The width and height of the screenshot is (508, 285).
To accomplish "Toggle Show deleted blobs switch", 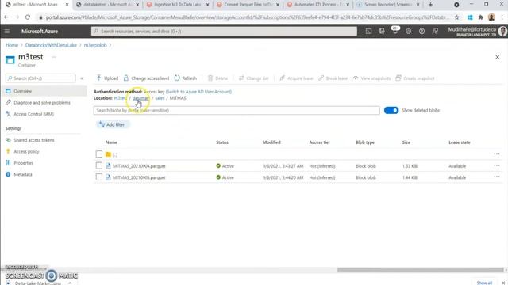I will [x=391, y=111].
